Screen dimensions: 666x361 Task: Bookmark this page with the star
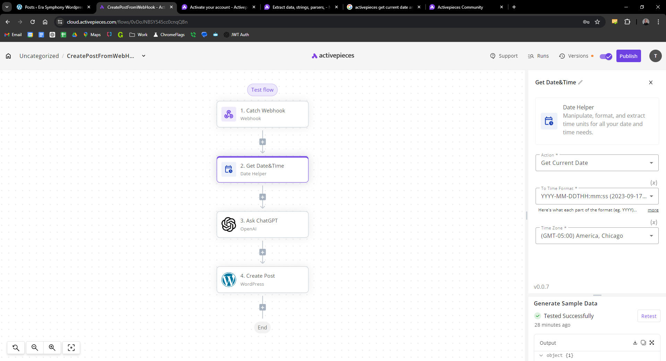click(597, 22)
